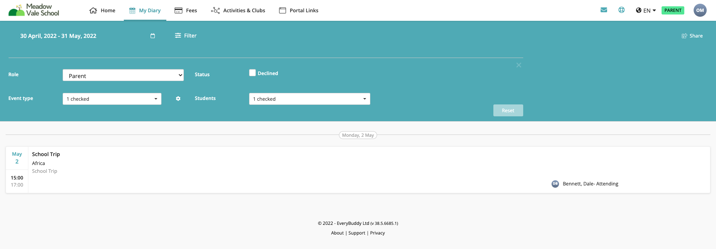Close the filter panel with the X
716x249 pixels.
tap(519, 65)
